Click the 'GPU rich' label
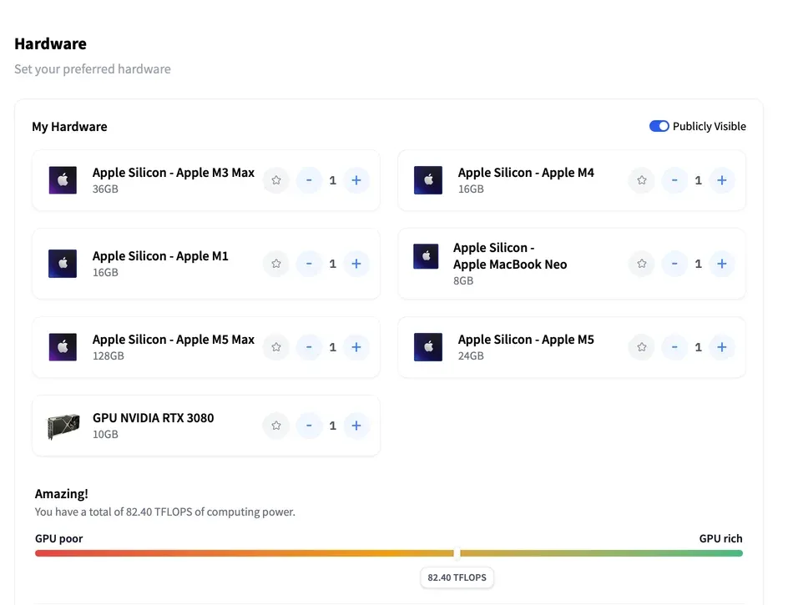 [720, 538]
